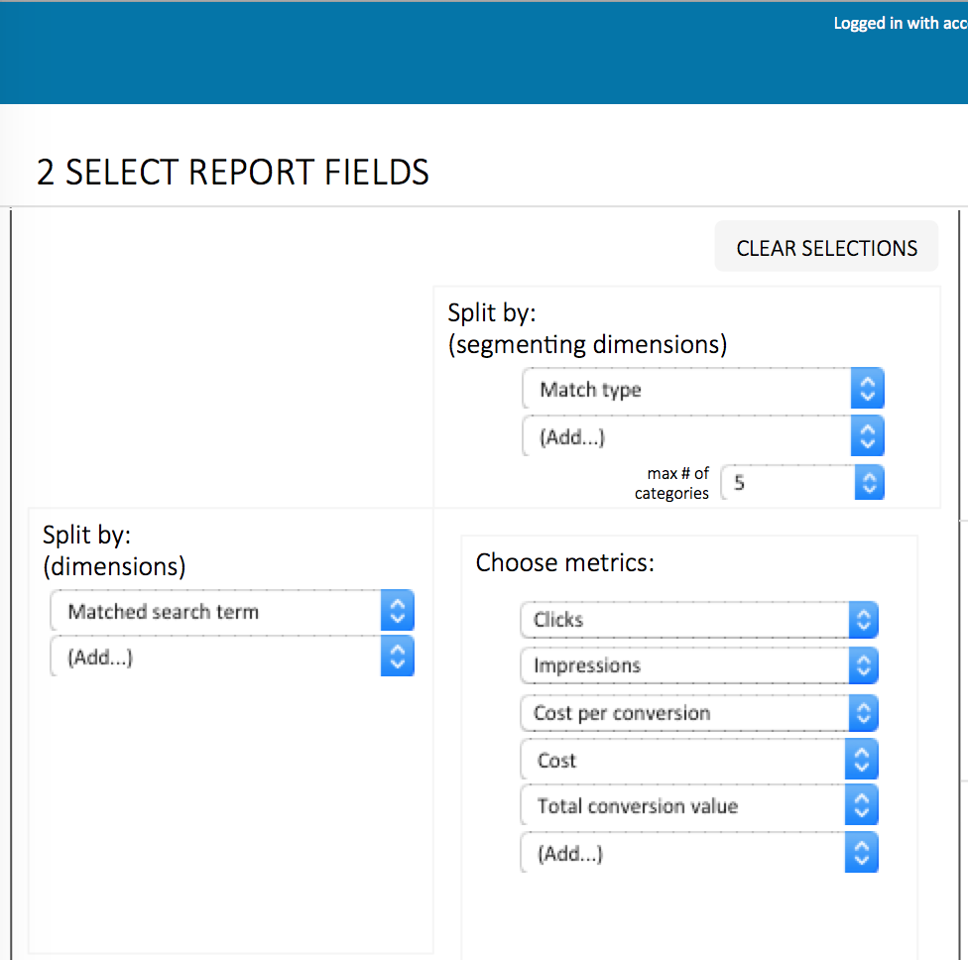
Task: Click arrows on dimensions (Add...) selector
Action: (x=398, y=657)
